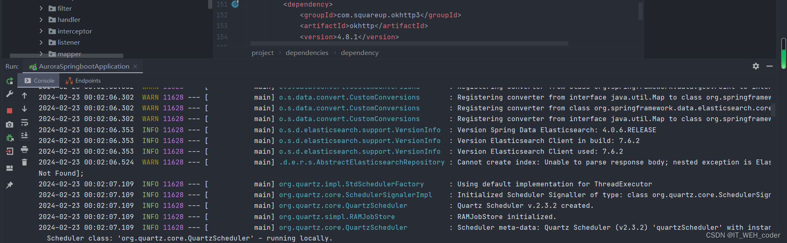
Task: Open Run panel settings gear
Action: tap(756, 66)
